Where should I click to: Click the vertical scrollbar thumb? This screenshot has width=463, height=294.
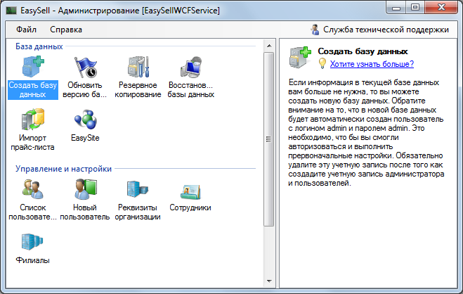(268, 139)
